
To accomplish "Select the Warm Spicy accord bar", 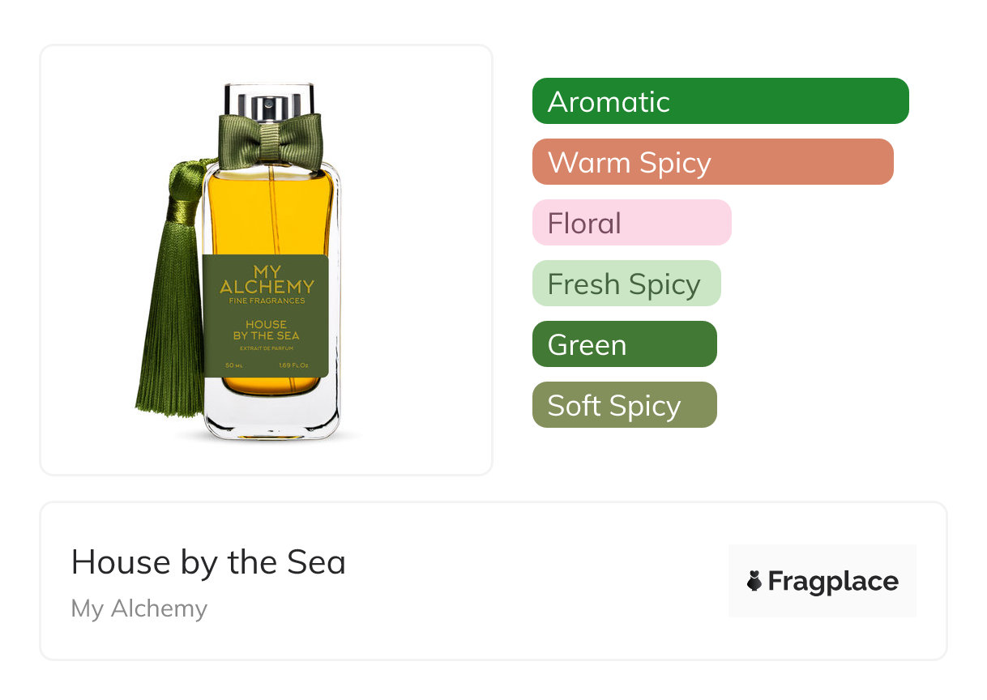I will pyautogui.click(x=712, y=162).
